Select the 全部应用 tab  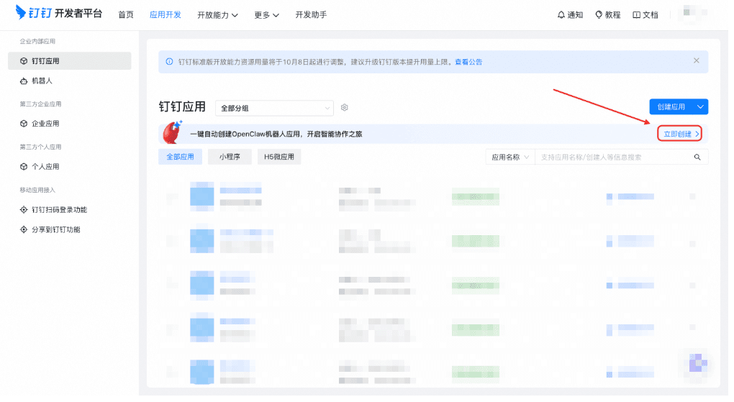(x=181, y=158)
